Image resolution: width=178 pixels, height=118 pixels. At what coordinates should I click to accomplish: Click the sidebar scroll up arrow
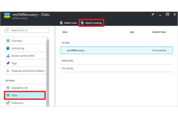click(x=48, y=39)
